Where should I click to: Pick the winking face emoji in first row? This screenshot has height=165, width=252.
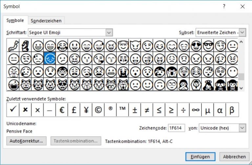pyautogui.click(x=147, y=46)
